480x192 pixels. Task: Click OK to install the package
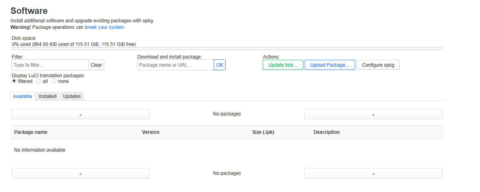pyautogui.click(x=219, y=65)
